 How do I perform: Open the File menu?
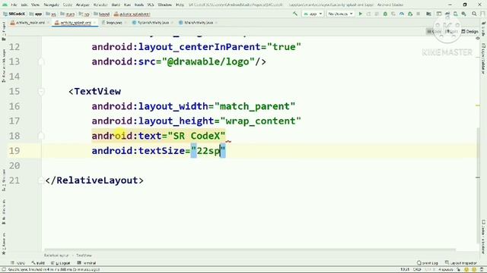(14, 5)
